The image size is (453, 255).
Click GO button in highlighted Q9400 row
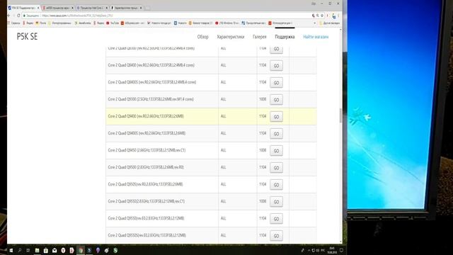[276, 117]
